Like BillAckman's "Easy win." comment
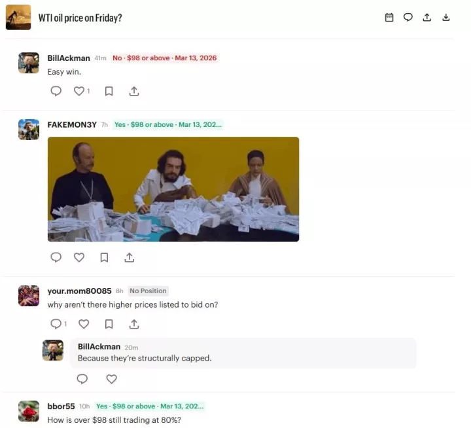 (x=79, y=91)
